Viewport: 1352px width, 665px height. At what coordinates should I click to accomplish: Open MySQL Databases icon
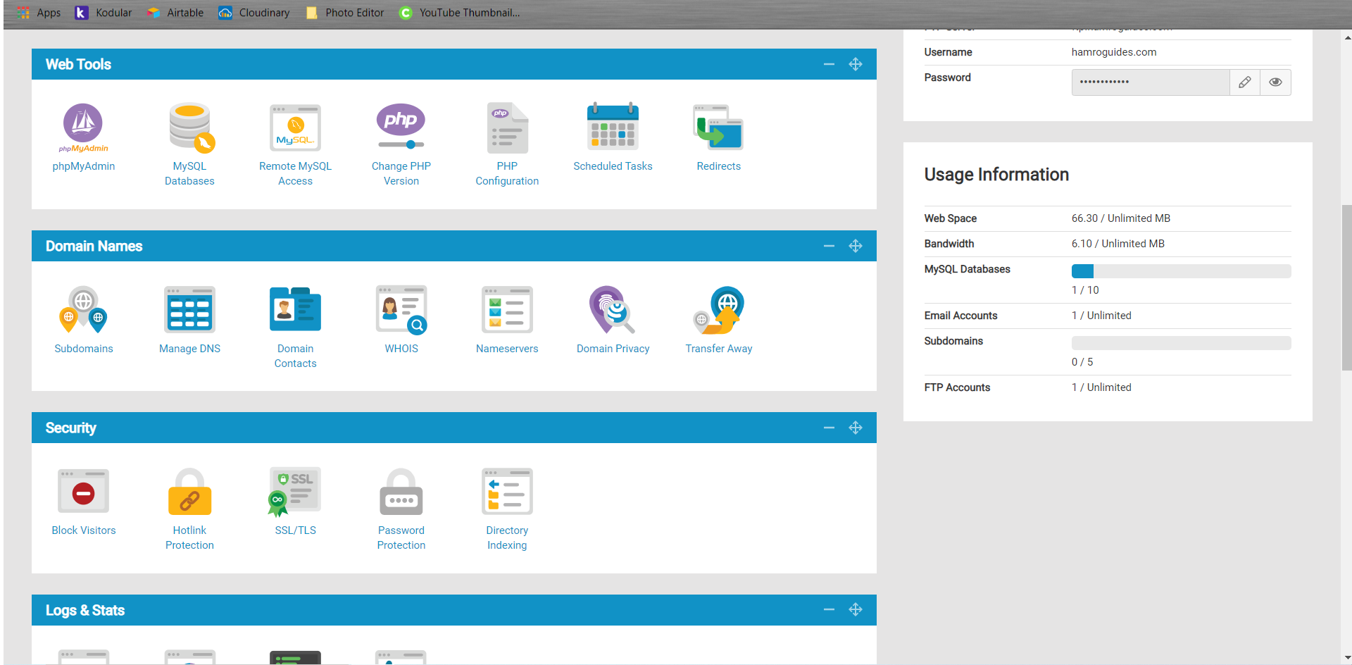pyautogui.click(x=190, y=127)
